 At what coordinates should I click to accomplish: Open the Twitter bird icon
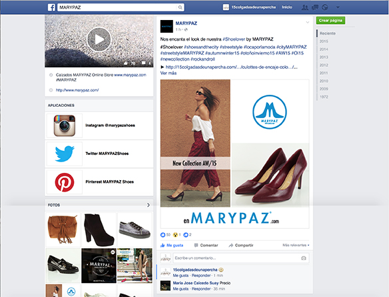[x=65, y=154]
